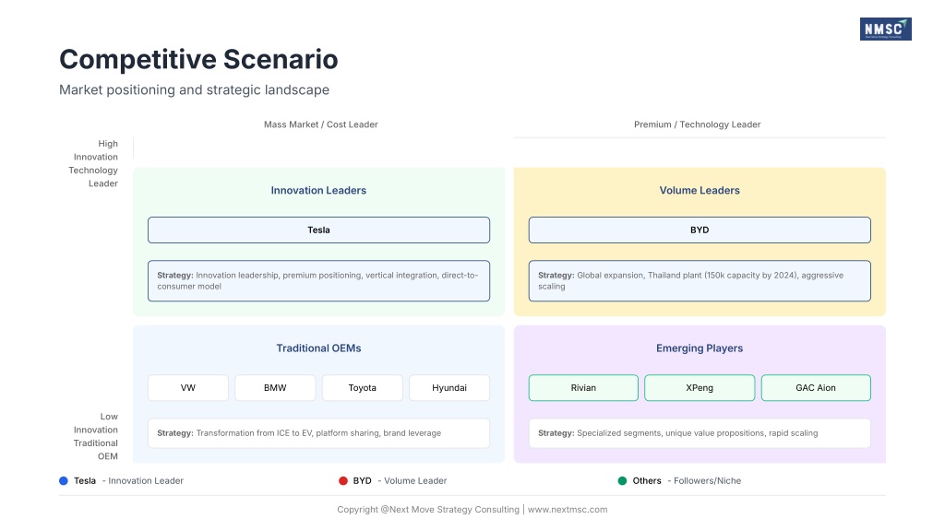The width and height of the screenshot is (945, 531).
Task: Select the Toyota company box
Action: tap(362, 388)
